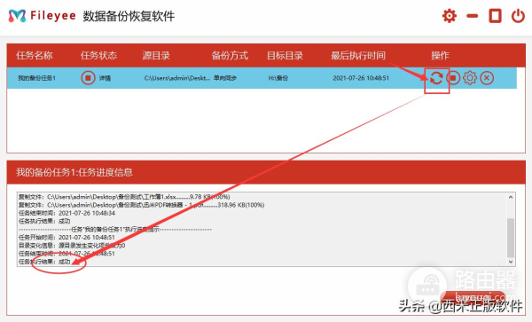Screen dimensions: 532x322
Task: Click log line copying 工作簿1.xlsx
Action: click(x=124, y=197)
